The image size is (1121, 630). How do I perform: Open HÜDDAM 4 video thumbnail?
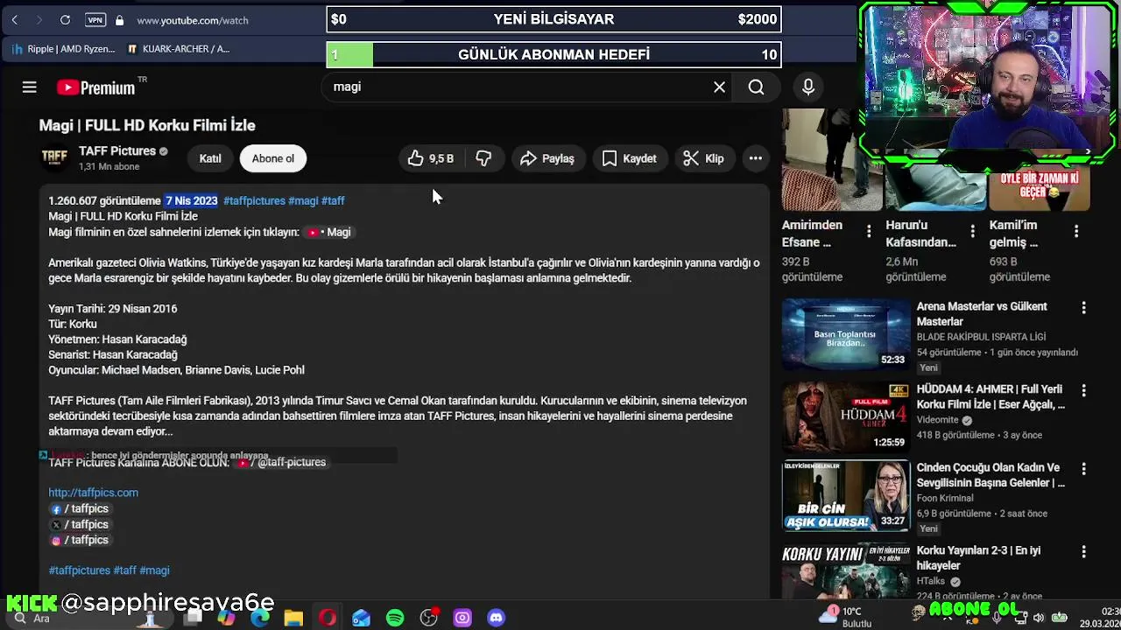(845, 416)
